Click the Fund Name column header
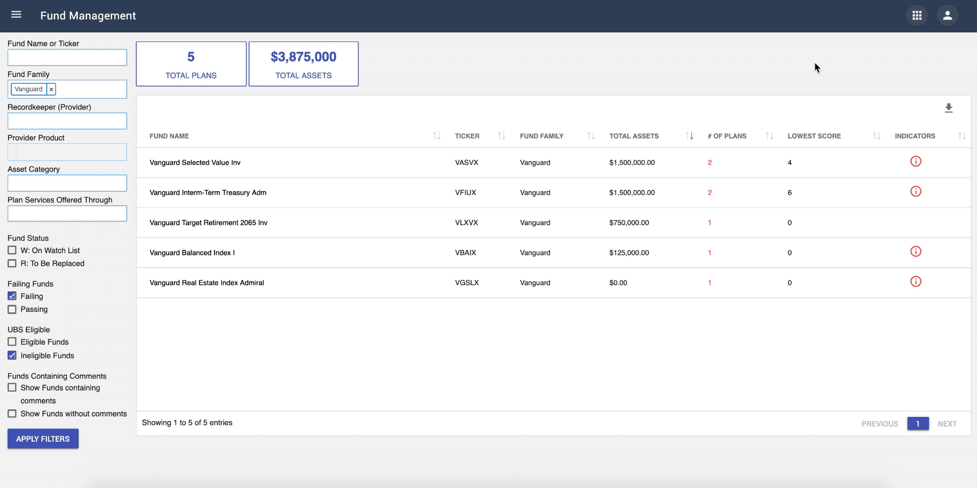The width and height of the screenshot is (977, 488). coord(169,136)
